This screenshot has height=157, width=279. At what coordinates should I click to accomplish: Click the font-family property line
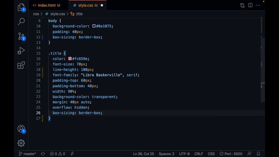click(96, 75)
